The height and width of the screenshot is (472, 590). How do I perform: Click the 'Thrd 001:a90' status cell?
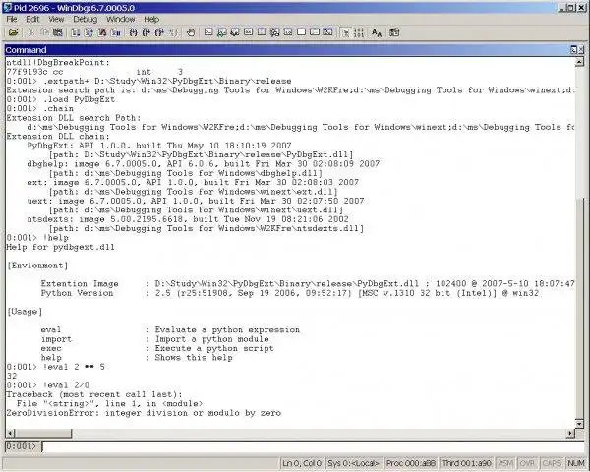click(x=466, y=463)
